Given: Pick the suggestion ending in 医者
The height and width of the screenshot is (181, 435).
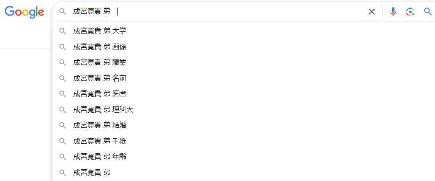Looking at the screenshot, I should point(244,94).
